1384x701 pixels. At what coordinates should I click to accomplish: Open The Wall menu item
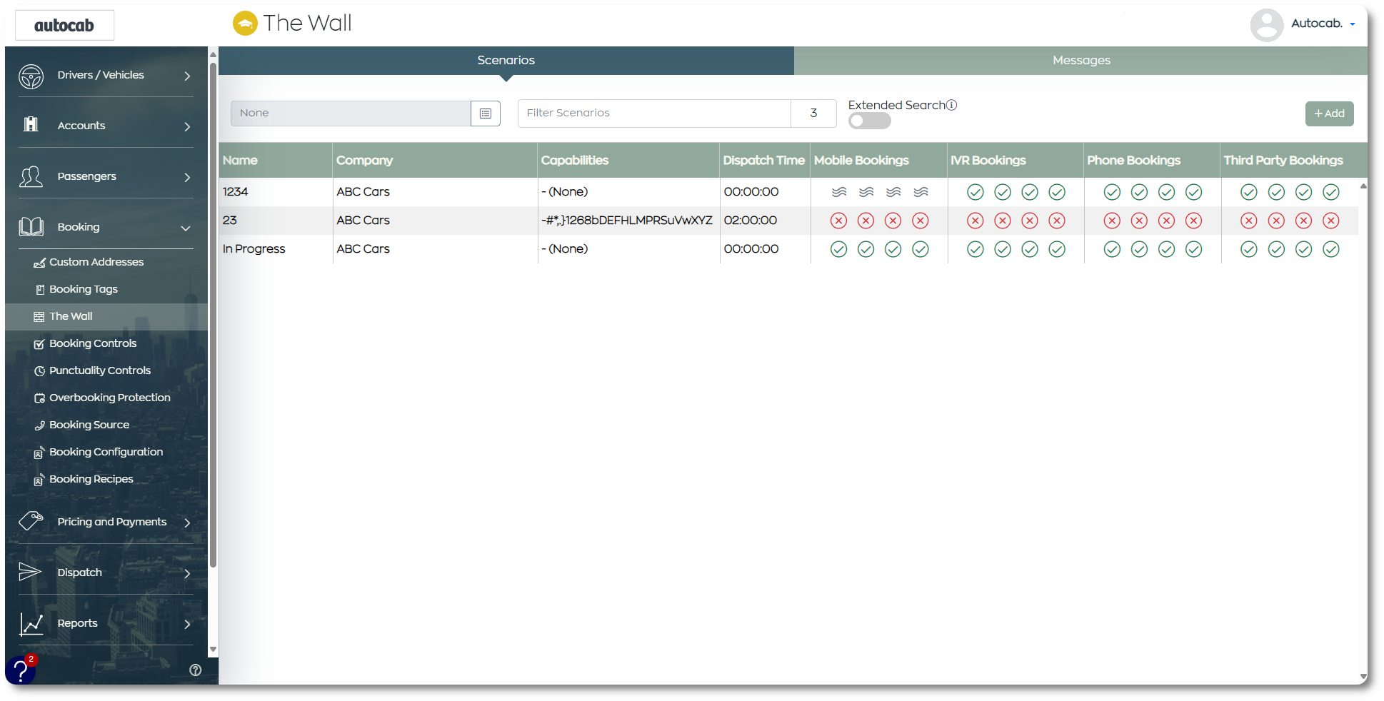pyautogui.click(x=106, y=317)
